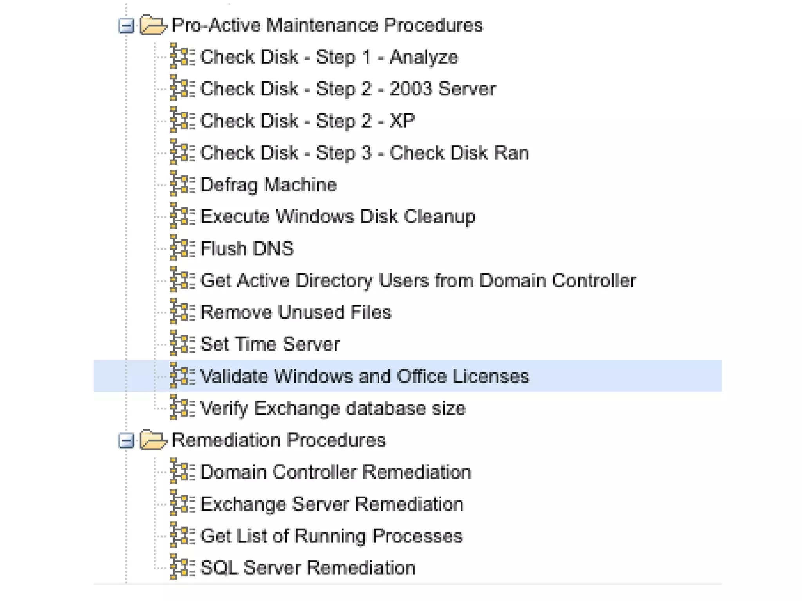802x601 pixels.
Task: Click procedure icon beside Defrag Machine
Action: point(182,184)
